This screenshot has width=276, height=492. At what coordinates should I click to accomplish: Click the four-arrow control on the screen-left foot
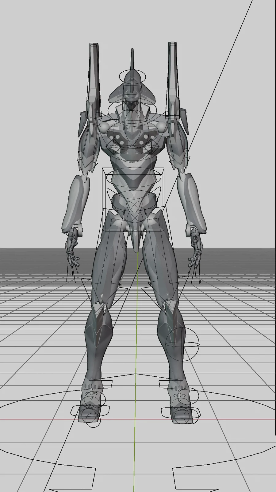[x=91, y=393]
